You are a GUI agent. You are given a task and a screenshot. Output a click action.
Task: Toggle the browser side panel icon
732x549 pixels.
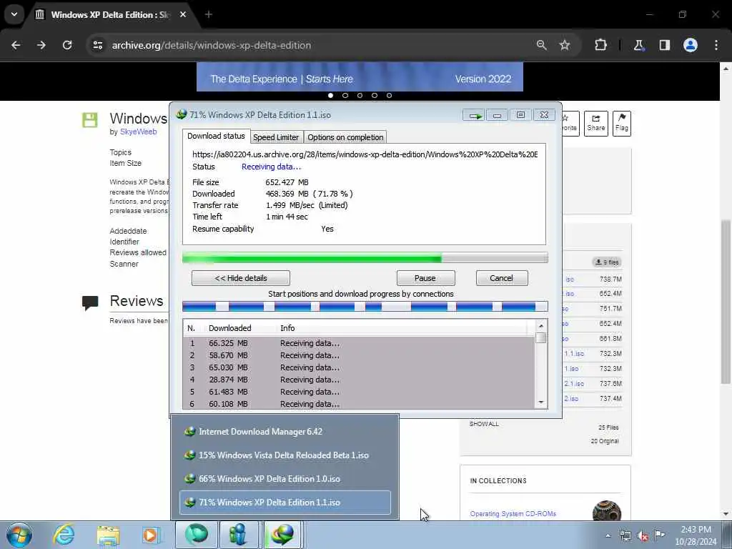pos(665,45)
